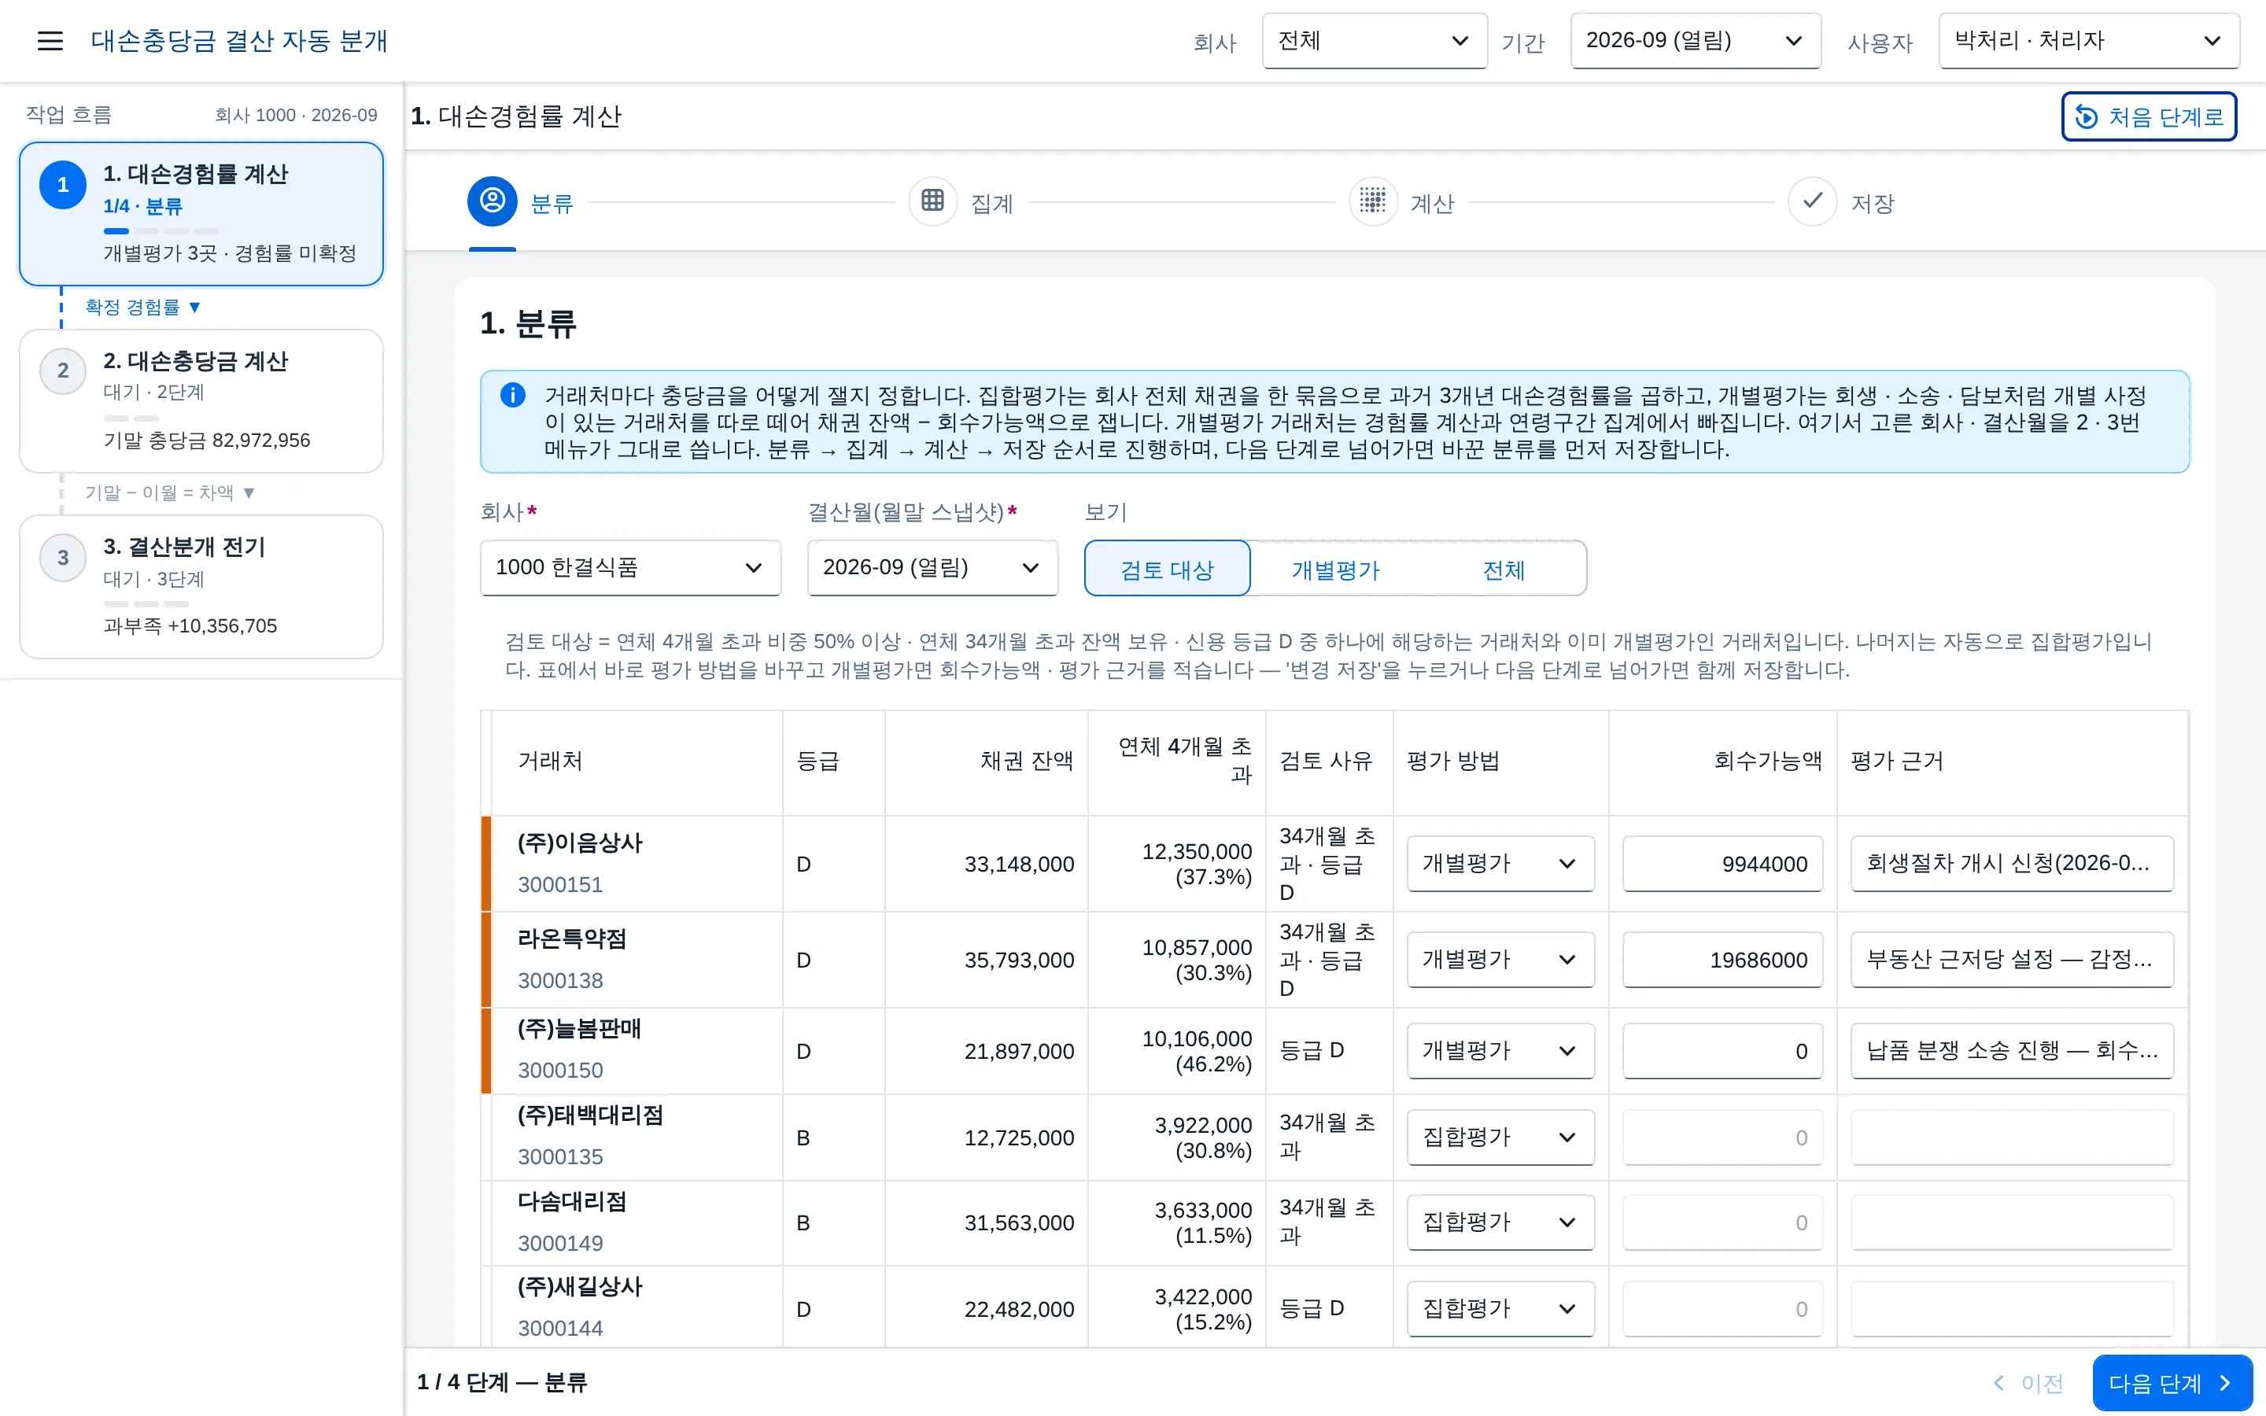Open 평가 방법 dropdown for 라온특약점

coord(1500,959)
